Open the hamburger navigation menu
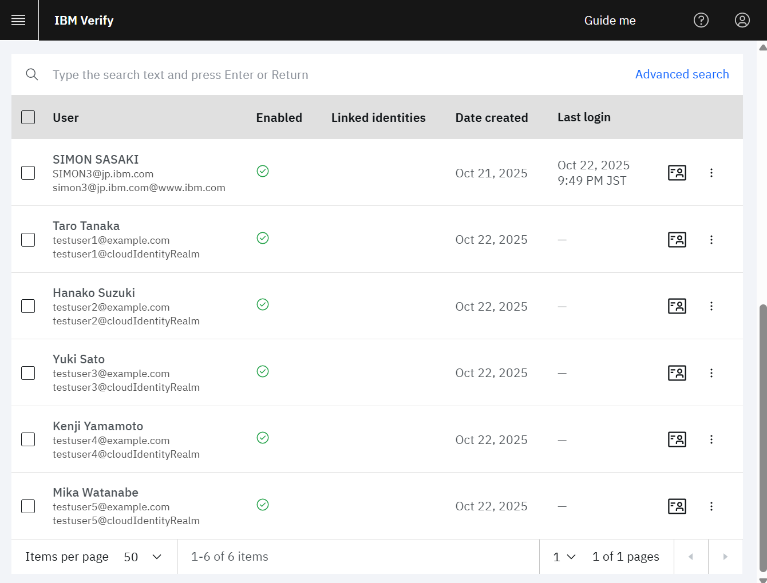The image size is (767, 583). pos(18,21)
